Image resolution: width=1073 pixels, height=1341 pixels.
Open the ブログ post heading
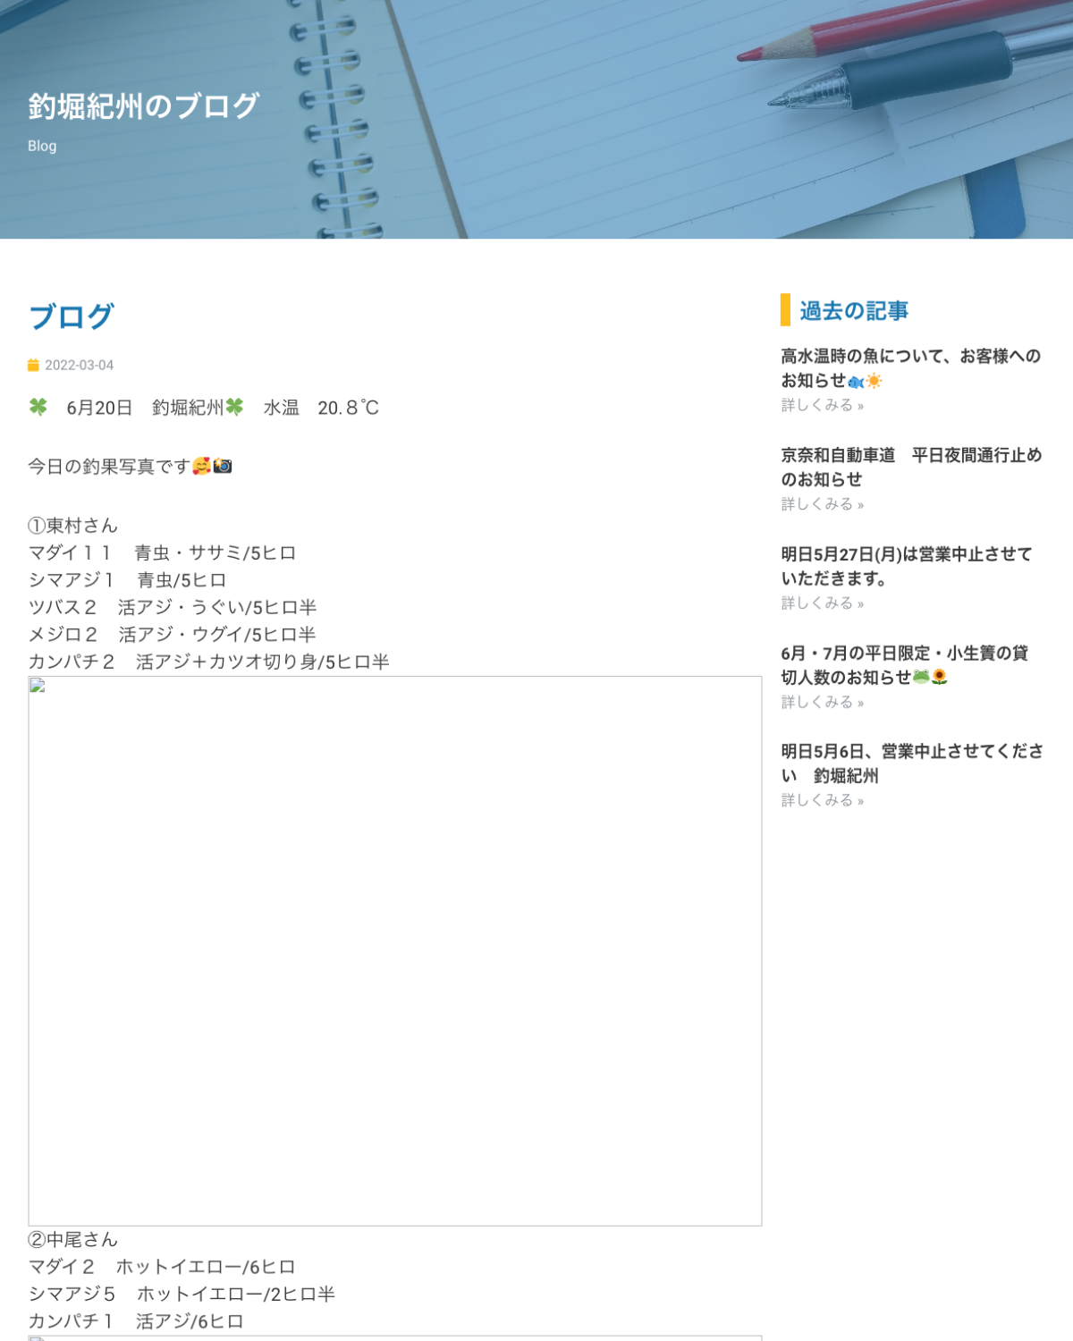tap(71, 316)
